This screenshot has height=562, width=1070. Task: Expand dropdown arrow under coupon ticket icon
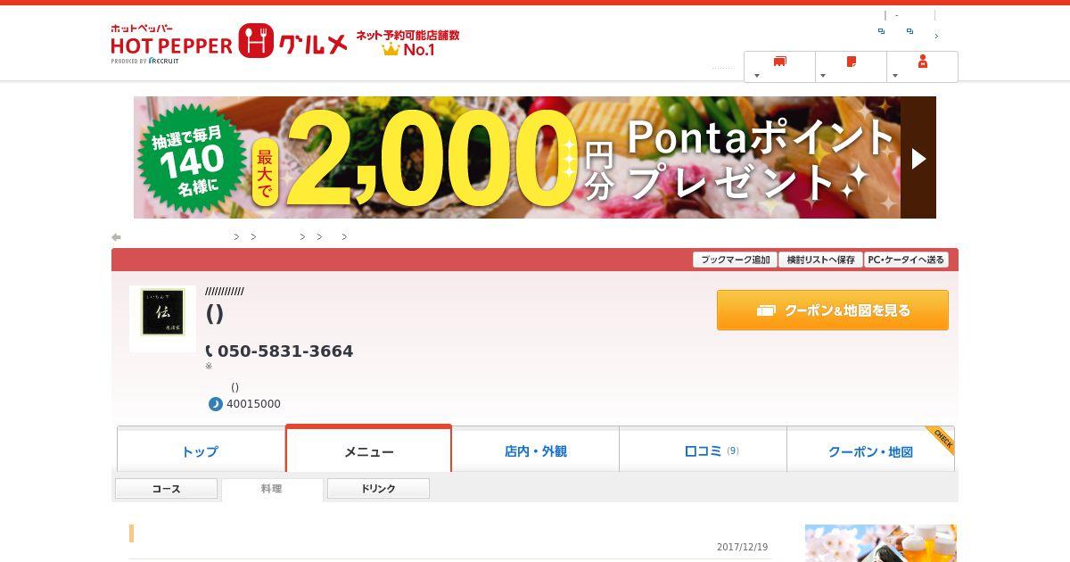pyautogui.click(x=757, y=76)
